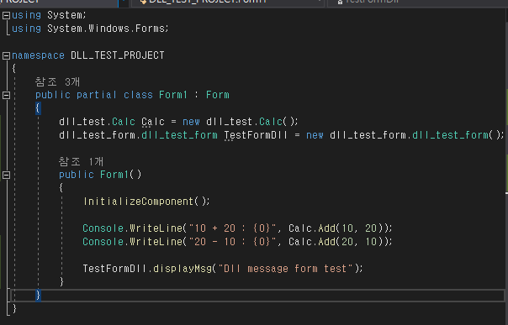Collapse the Form1 class outlining region
This screenshot has width=508, height=325.
tap(6, 95)
